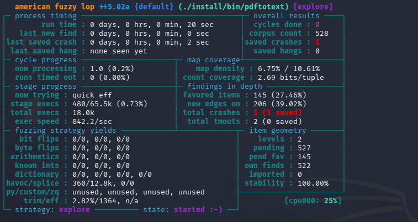Click the 'runs timed out' label
Viewport: 418px width, 222px height.
(x=46, y=77)
